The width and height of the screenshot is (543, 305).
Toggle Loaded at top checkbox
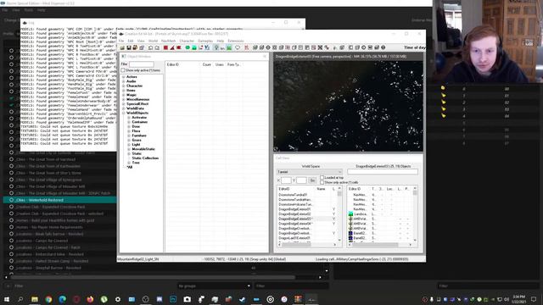[x=322, y=177]
